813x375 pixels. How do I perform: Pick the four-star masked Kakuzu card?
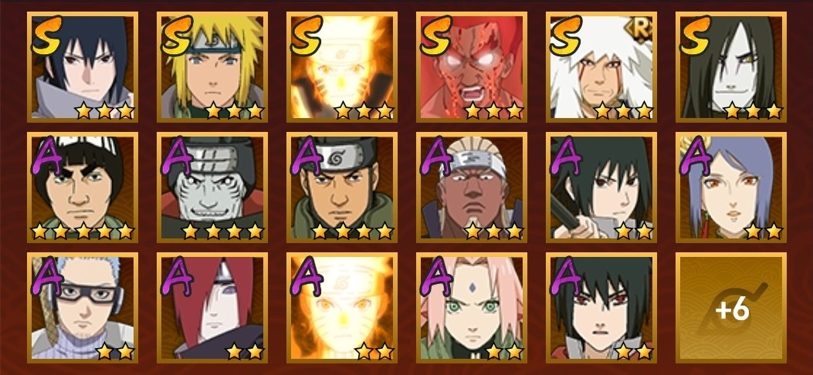(x=212, y=187)
